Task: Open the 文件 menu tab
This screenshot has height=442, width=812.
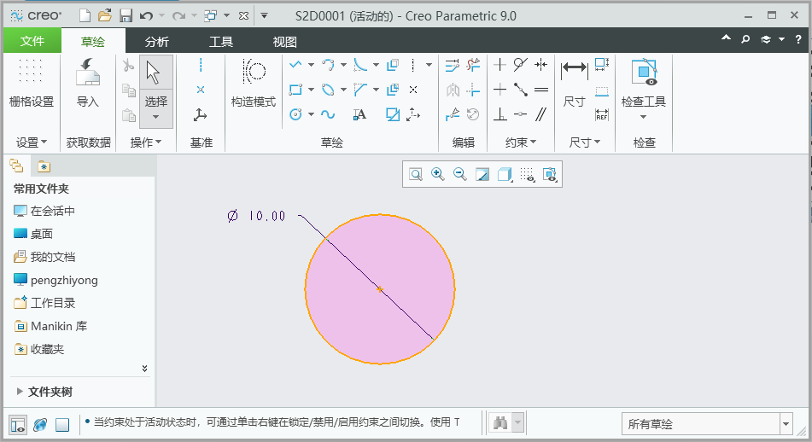Action: (x=32, y=41)
